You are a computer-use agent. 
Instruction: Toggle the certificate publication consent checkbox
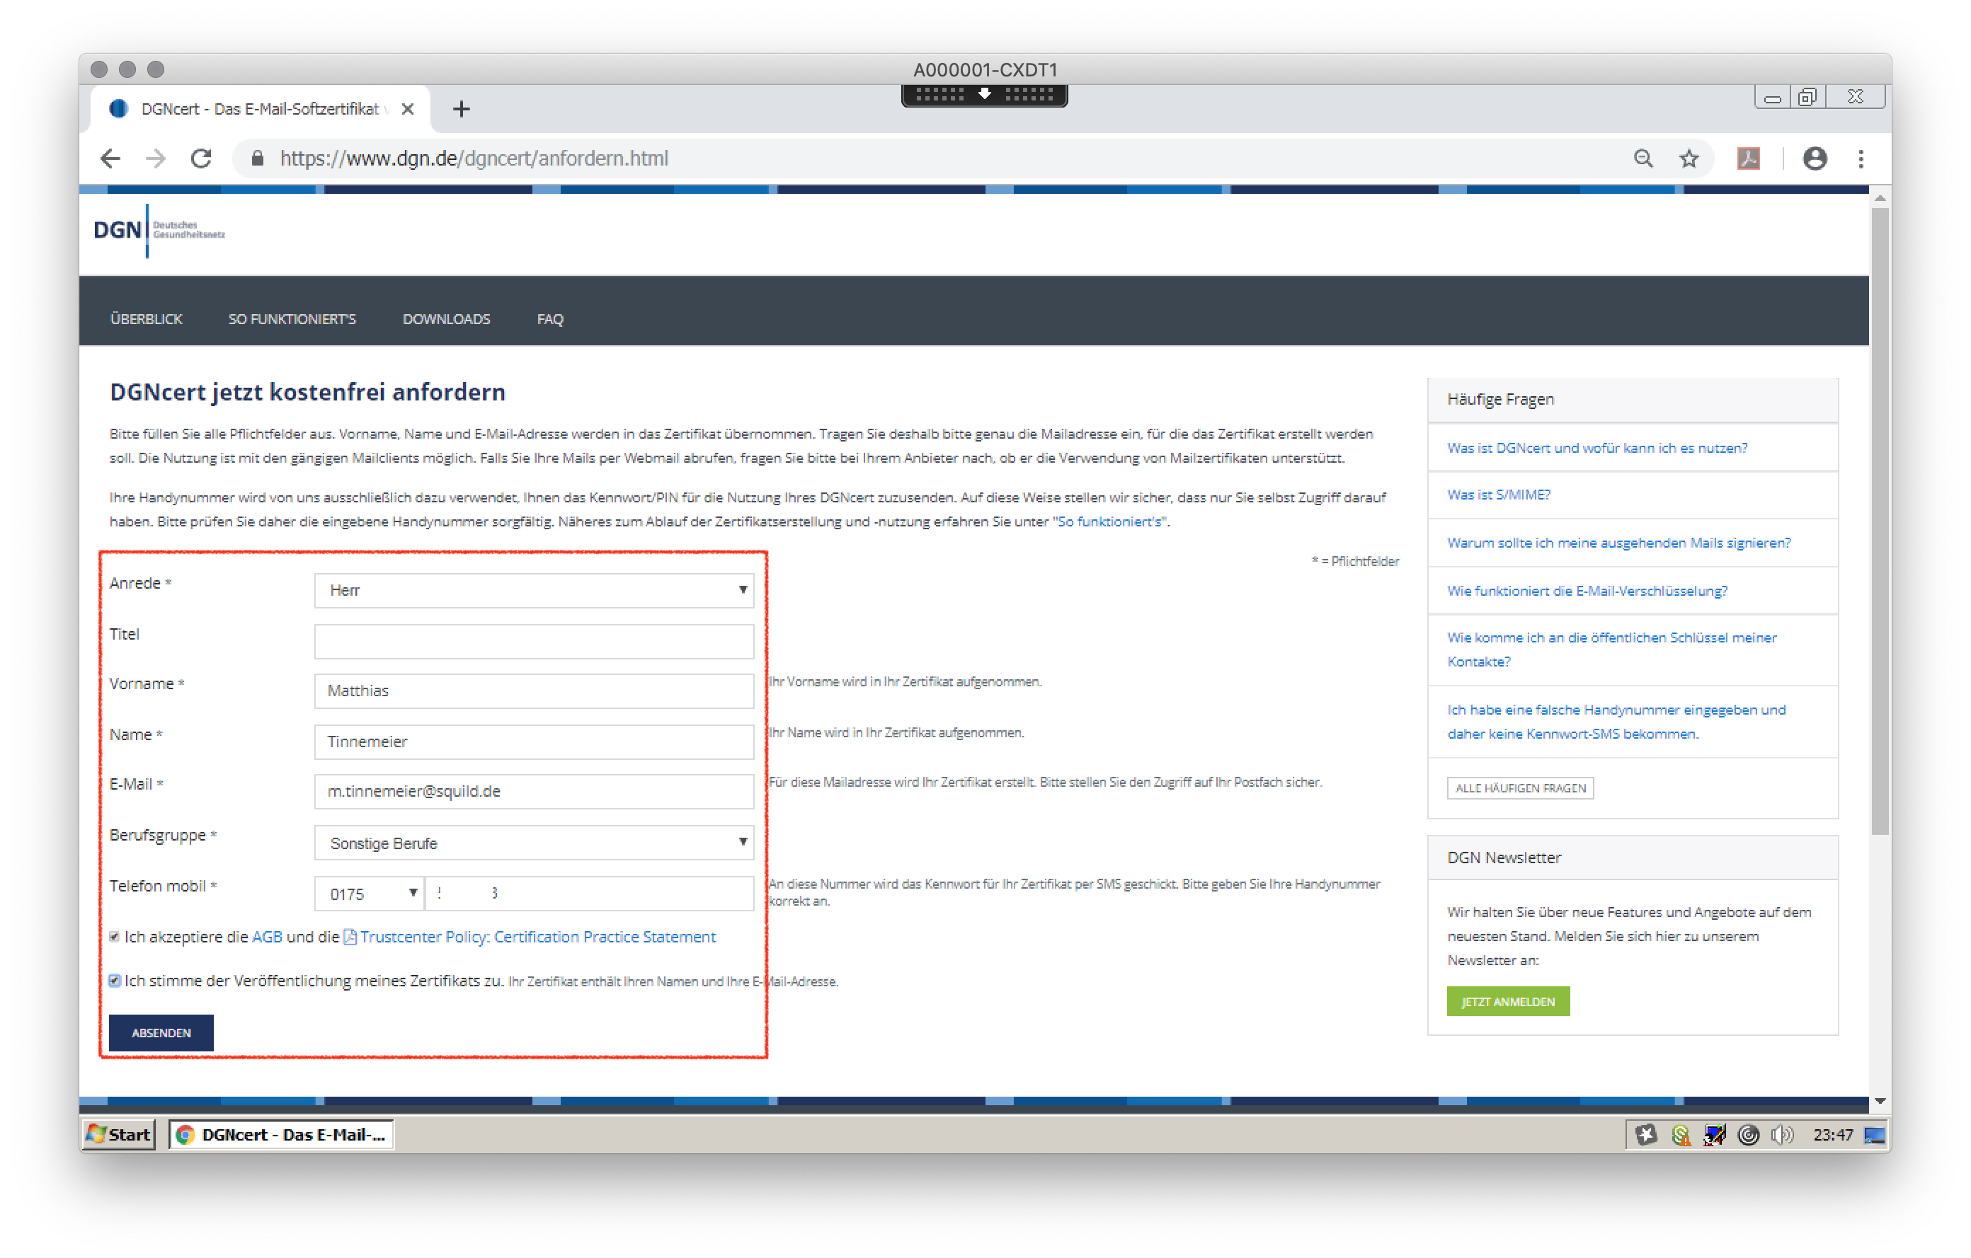[x=115, y=981]
